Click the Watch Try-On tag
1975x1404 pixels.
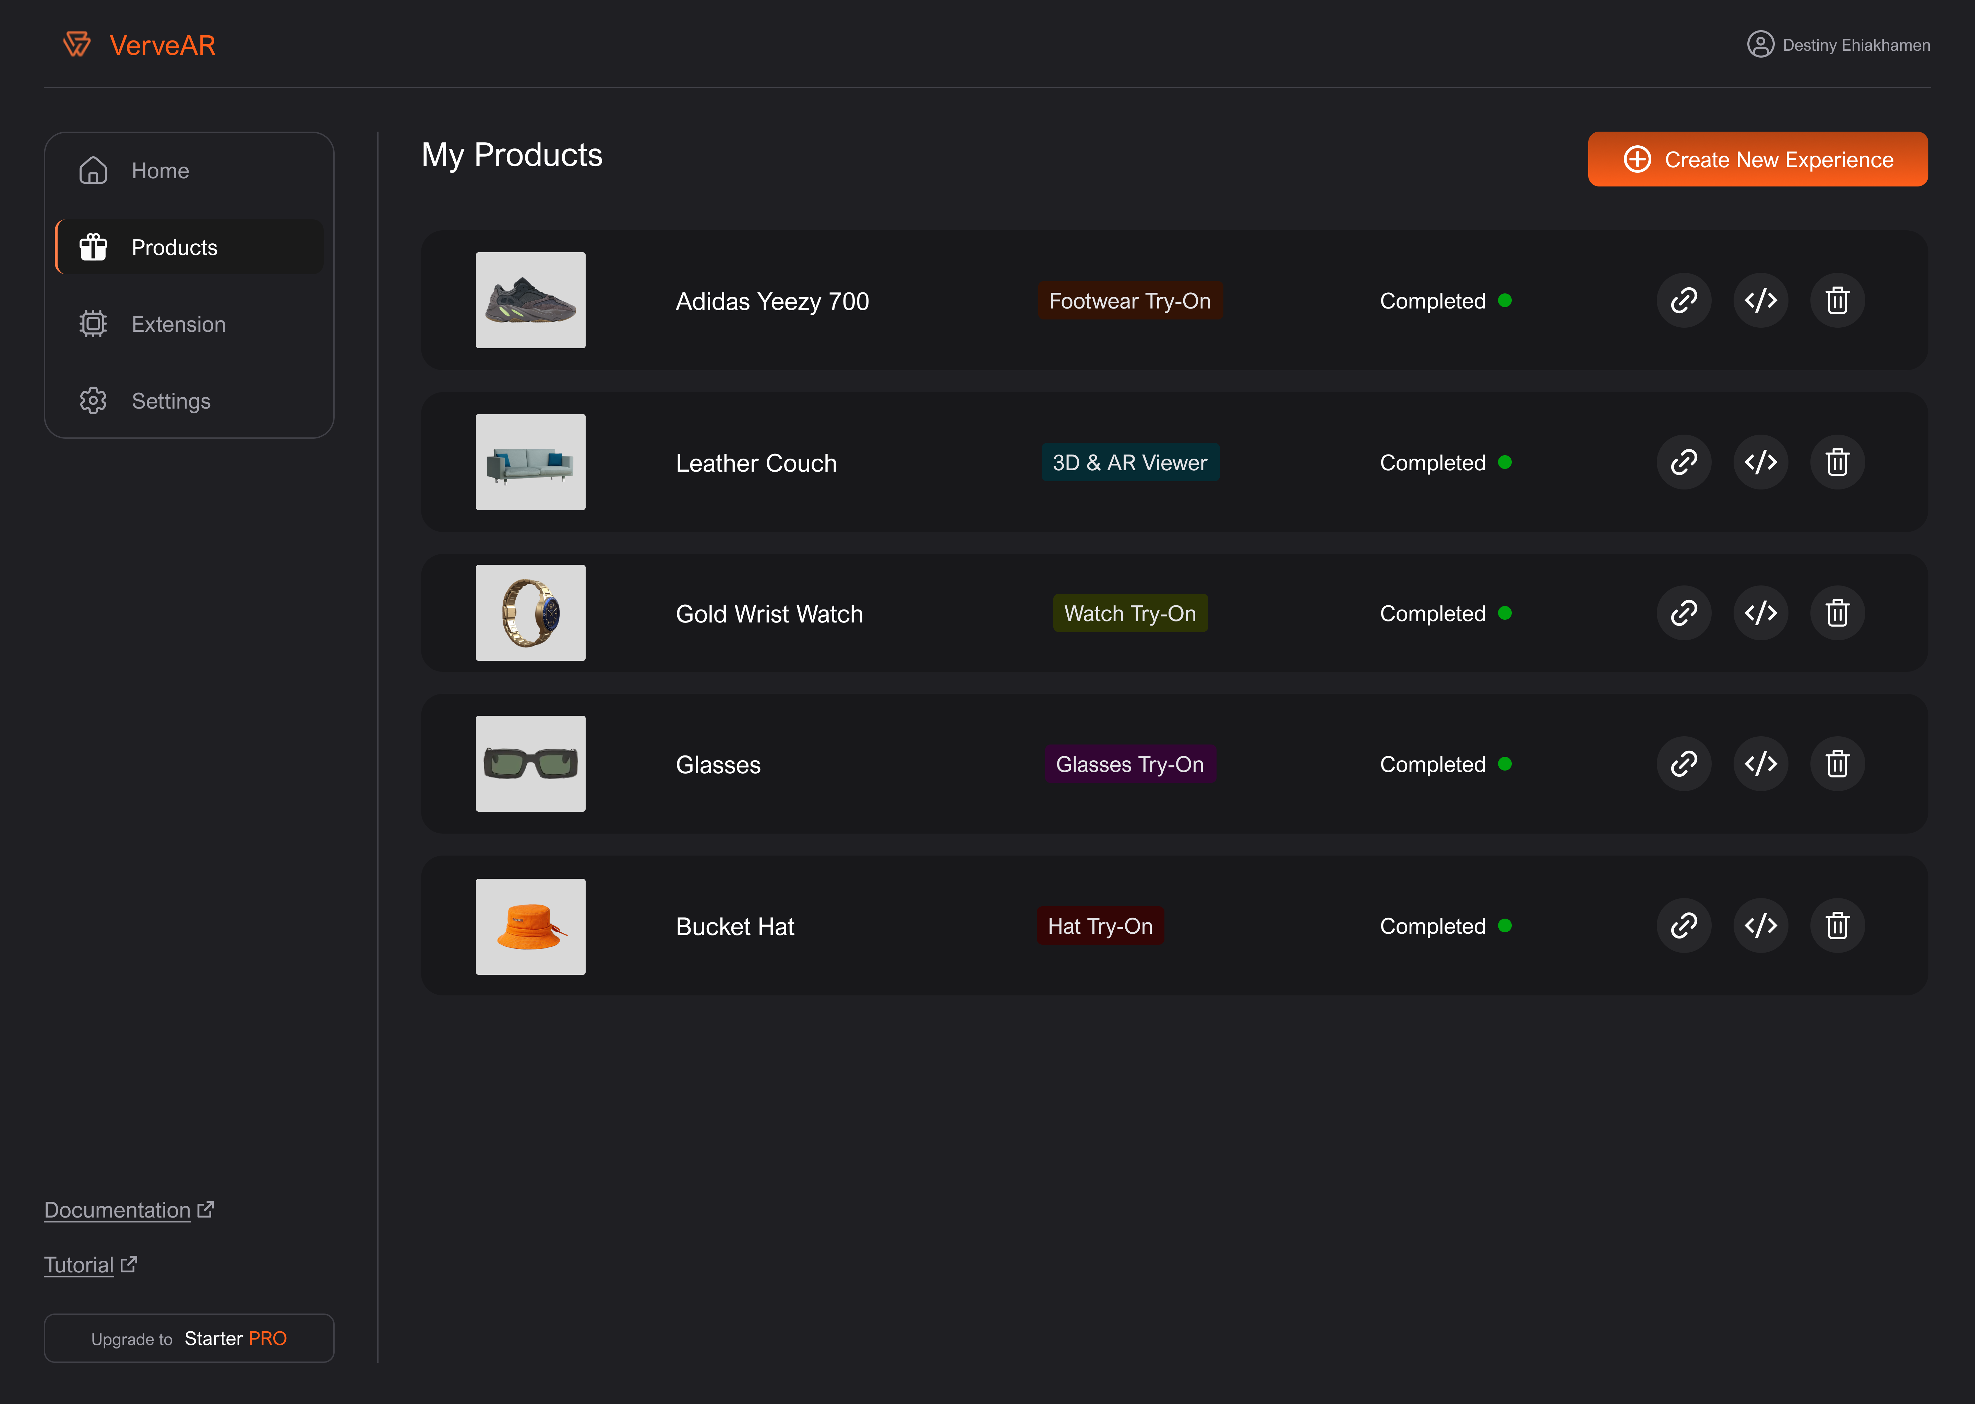pyautogui.click(x=1129, y=613)
